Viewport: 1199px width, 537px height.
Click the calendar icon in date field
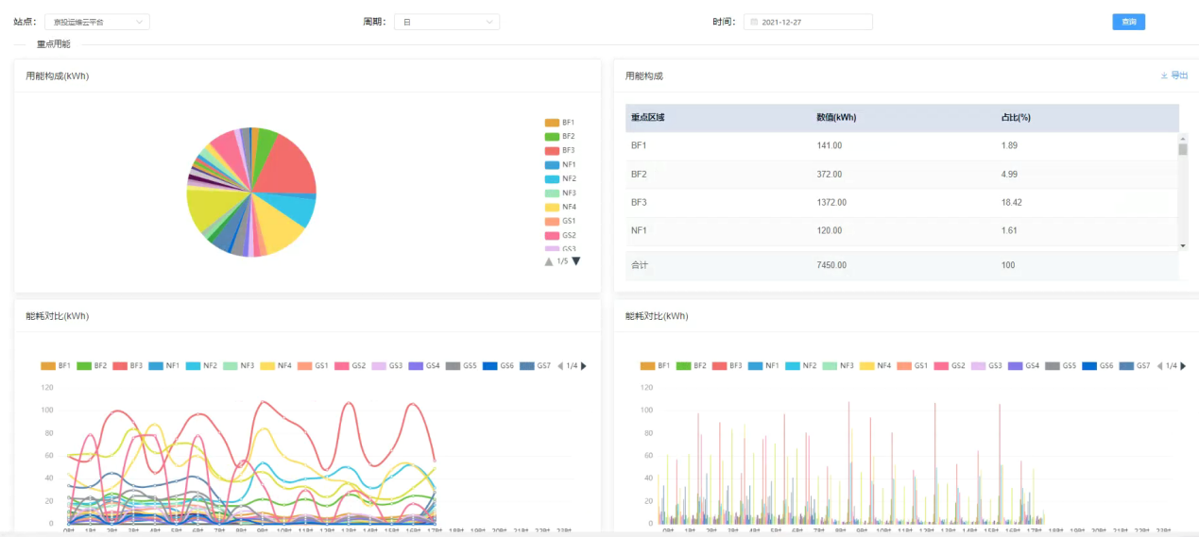(753, 22)
